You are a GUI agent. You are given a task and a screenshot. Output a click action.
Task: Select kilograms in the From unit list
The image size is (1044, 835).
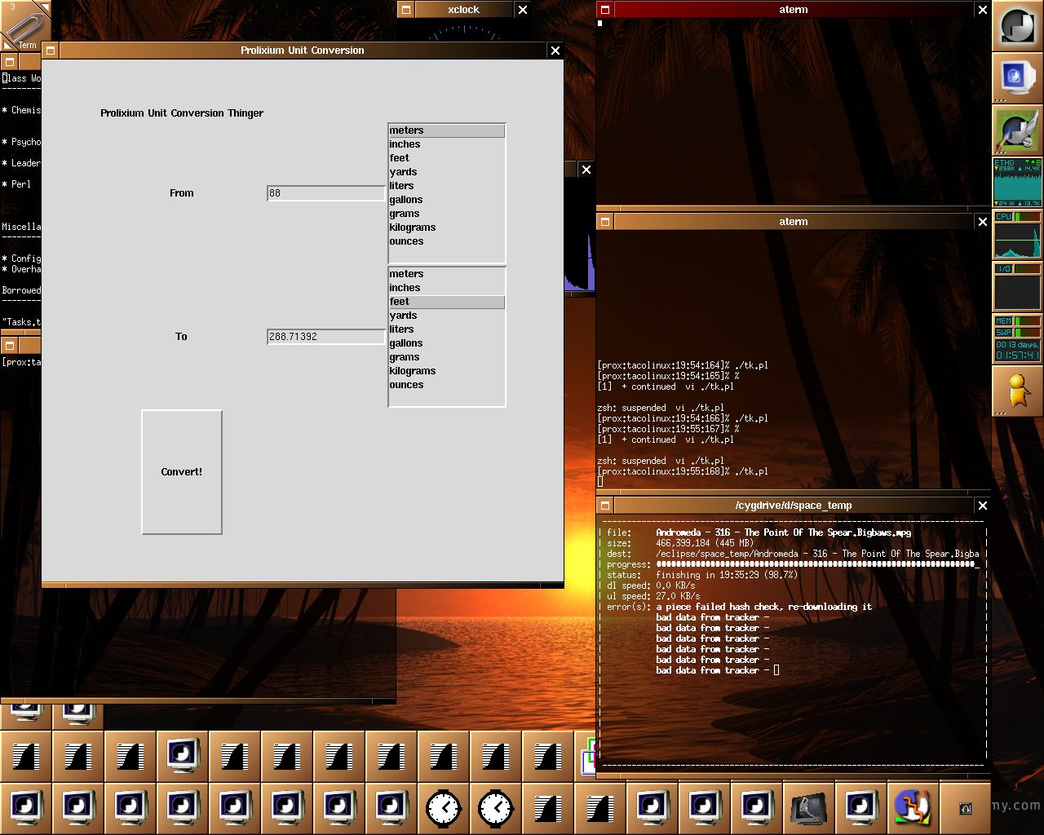click(412, 228)
